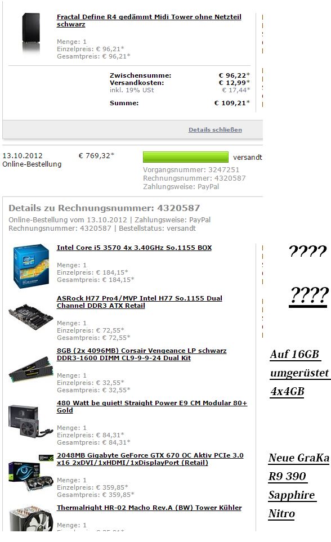Open the Corsair Vengeance LP 8GB RAM link

[141, 355]
